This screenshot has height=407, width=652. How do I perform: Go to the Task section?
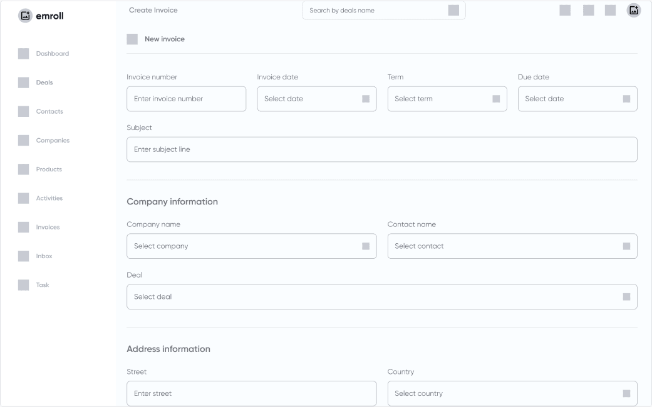(24, 284)
